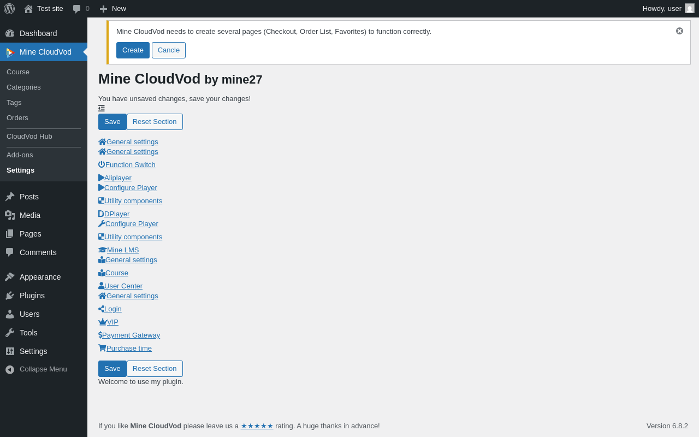The width and height of the screenshot is (699, 437).
Task: Open the comments bubble in admin bar
Action: [77, 9]
